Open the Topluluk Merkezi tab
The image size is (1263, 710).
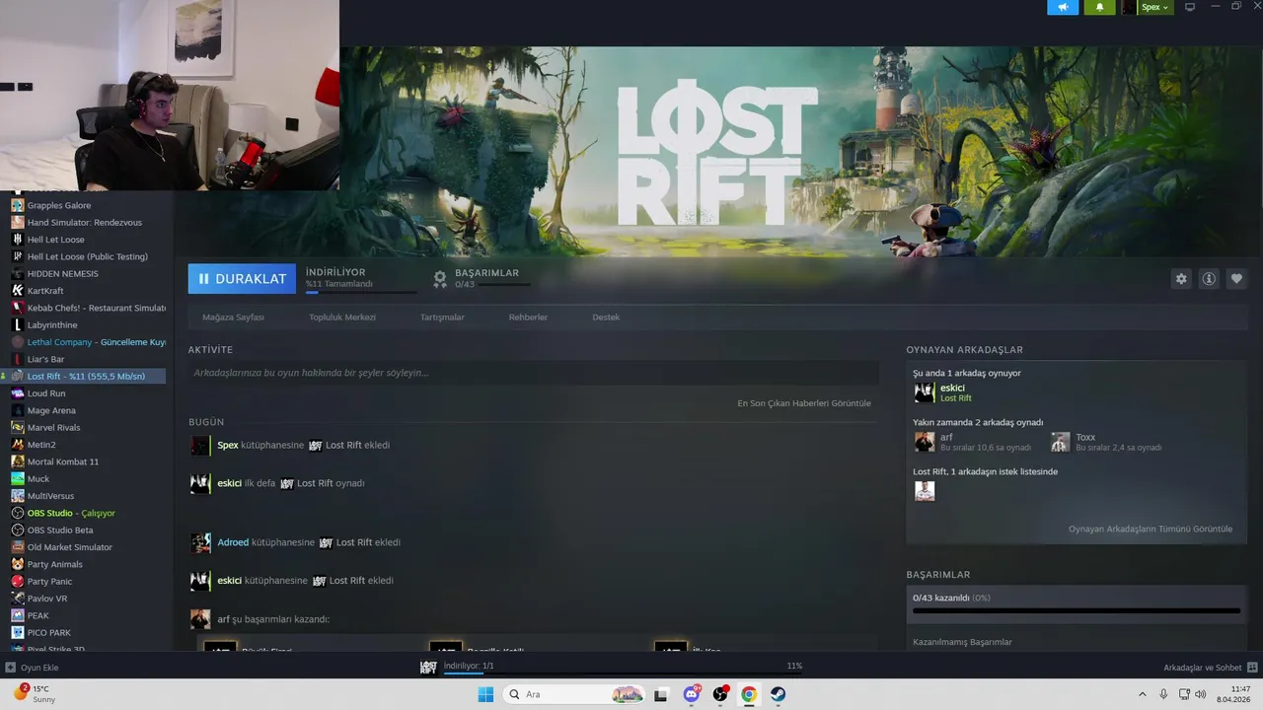[342, 318]
